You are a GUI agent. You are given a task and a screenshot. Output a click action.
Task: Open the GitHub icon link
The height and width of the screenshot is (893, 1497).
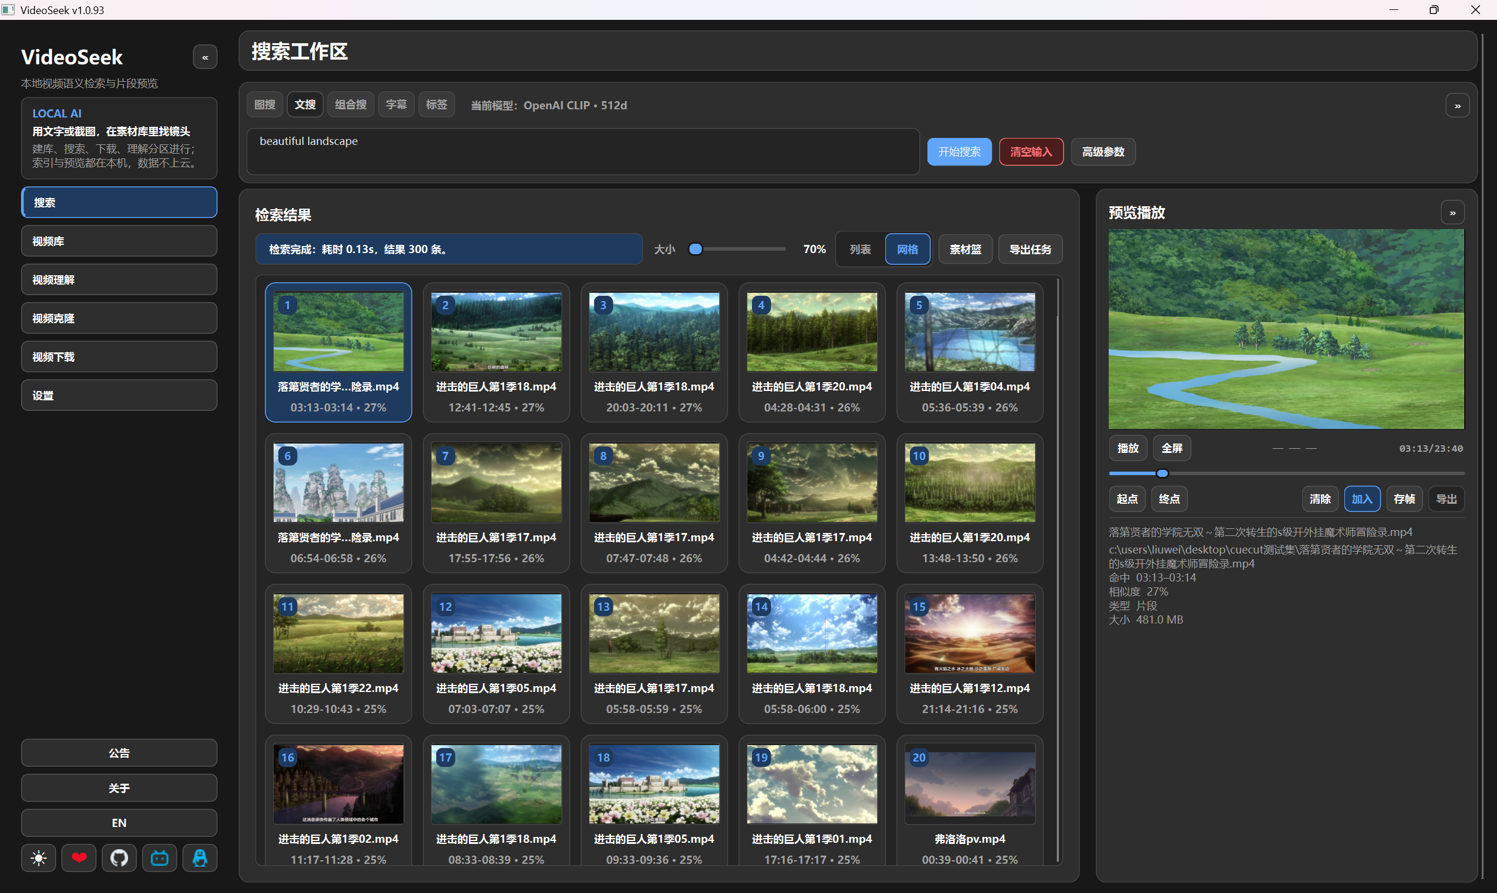[x=119, y=857]
